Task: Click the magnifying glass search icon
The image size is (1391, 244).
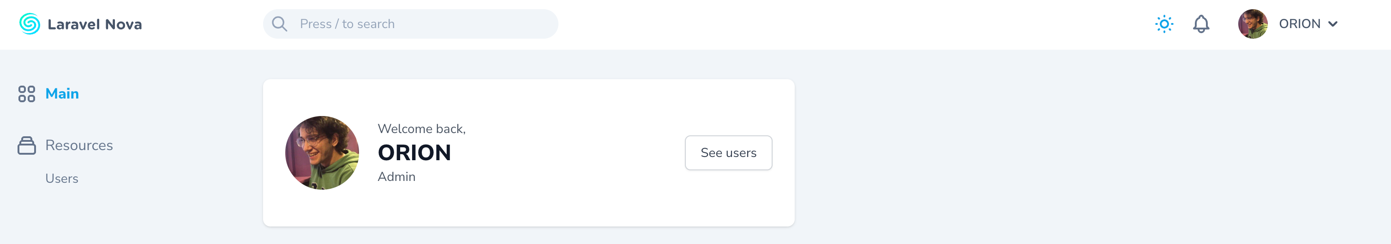Action: click(279, 23)
